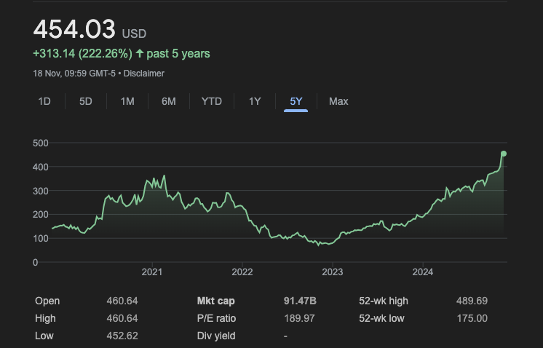Click the Mkt cap label

tap(216, 301)
